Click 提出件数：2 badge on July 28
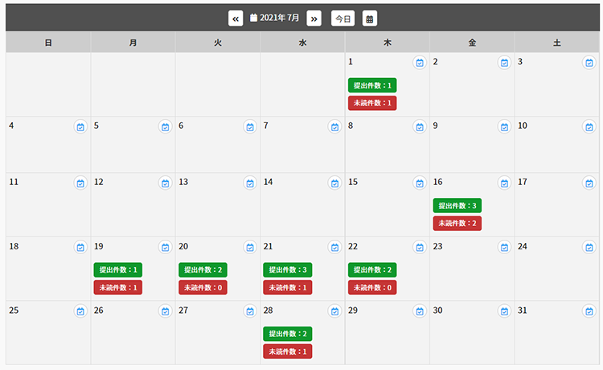 coord(288,334)
